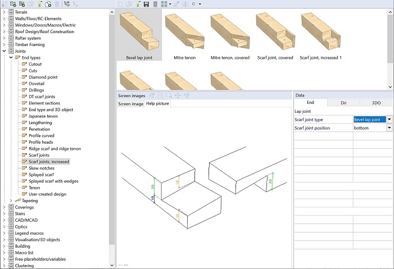Expand the CAD/MCAD tree node

click(x=4, y=220)
